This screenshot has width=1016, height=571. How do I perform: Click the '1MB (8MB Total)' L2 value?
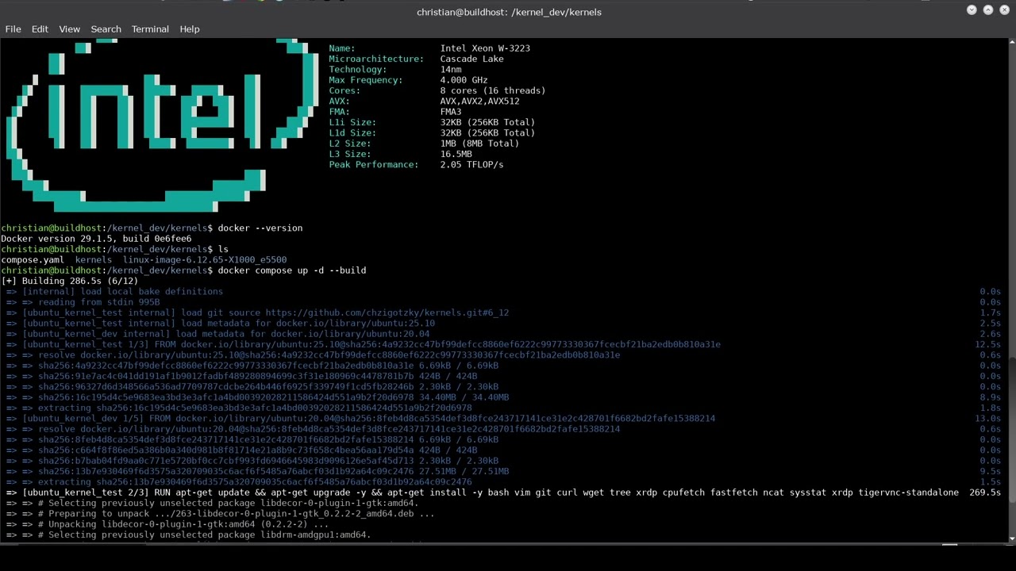479,144
